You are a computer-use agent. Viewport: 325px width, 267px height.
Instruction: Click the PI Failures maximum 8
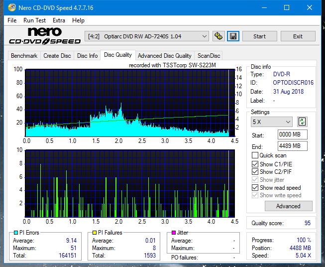(154, 248)
